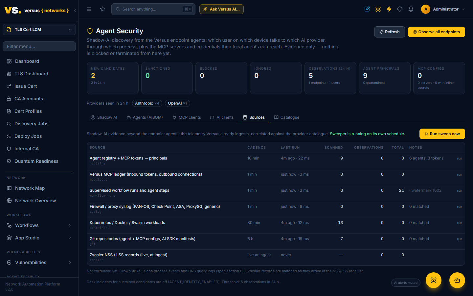This screenshot has width=473, height=296.
Task: Toggle the AI alerts muted pill
Action: point(406,283)
